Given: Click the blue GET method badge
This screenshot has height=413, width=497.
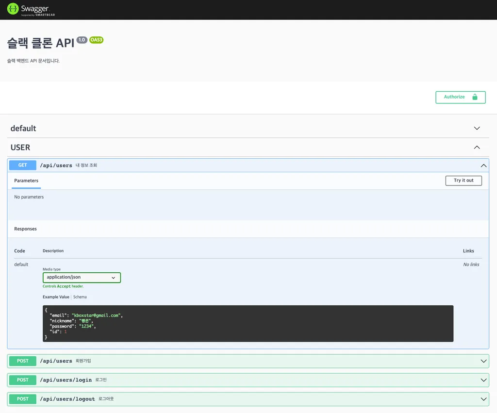Looking at the screenshot, I should coord(23,165).
